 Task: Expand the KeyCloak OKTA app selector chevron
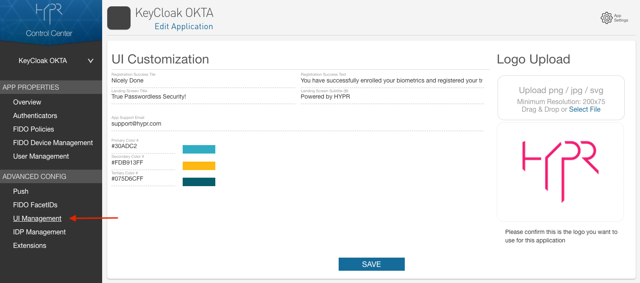[x=90, y=61]
